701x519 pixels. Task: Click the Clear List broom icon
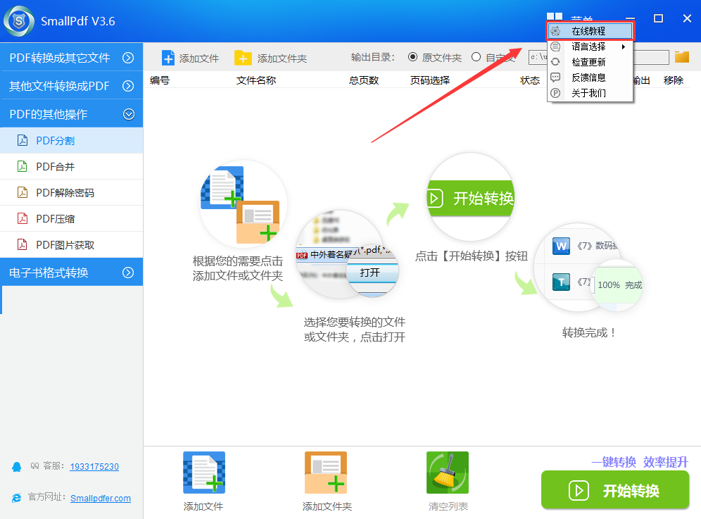point(447,473)
